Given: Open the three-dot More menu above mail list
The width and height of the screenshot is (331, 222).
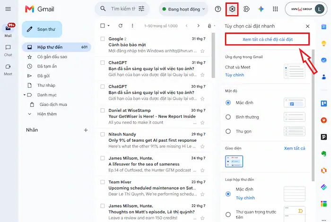Looking at the screenshot, I should tap(132, 26).
